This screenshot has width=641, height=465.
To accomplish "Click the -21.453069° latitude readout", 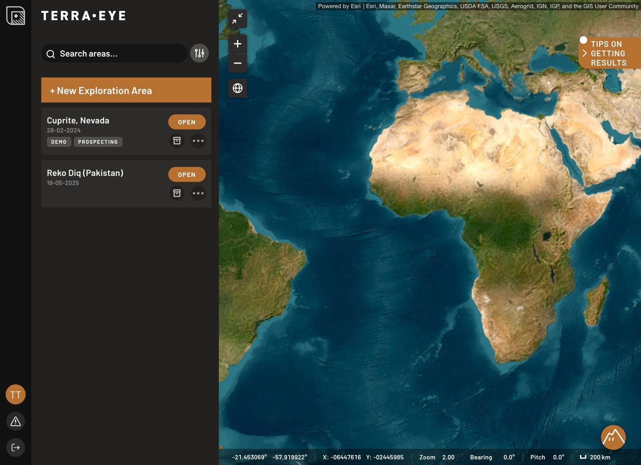I will 250,457.
